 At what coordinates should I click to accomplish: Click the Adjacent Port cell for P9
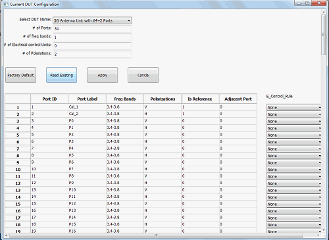coord(238,183)
